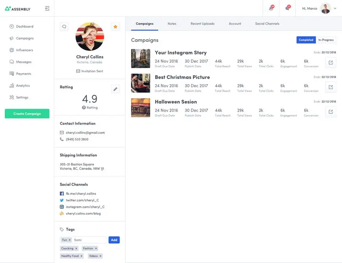Click the chat bubble beside Cheryl's photo
This screenshot has height=263, width=342.
click(64, 27)
